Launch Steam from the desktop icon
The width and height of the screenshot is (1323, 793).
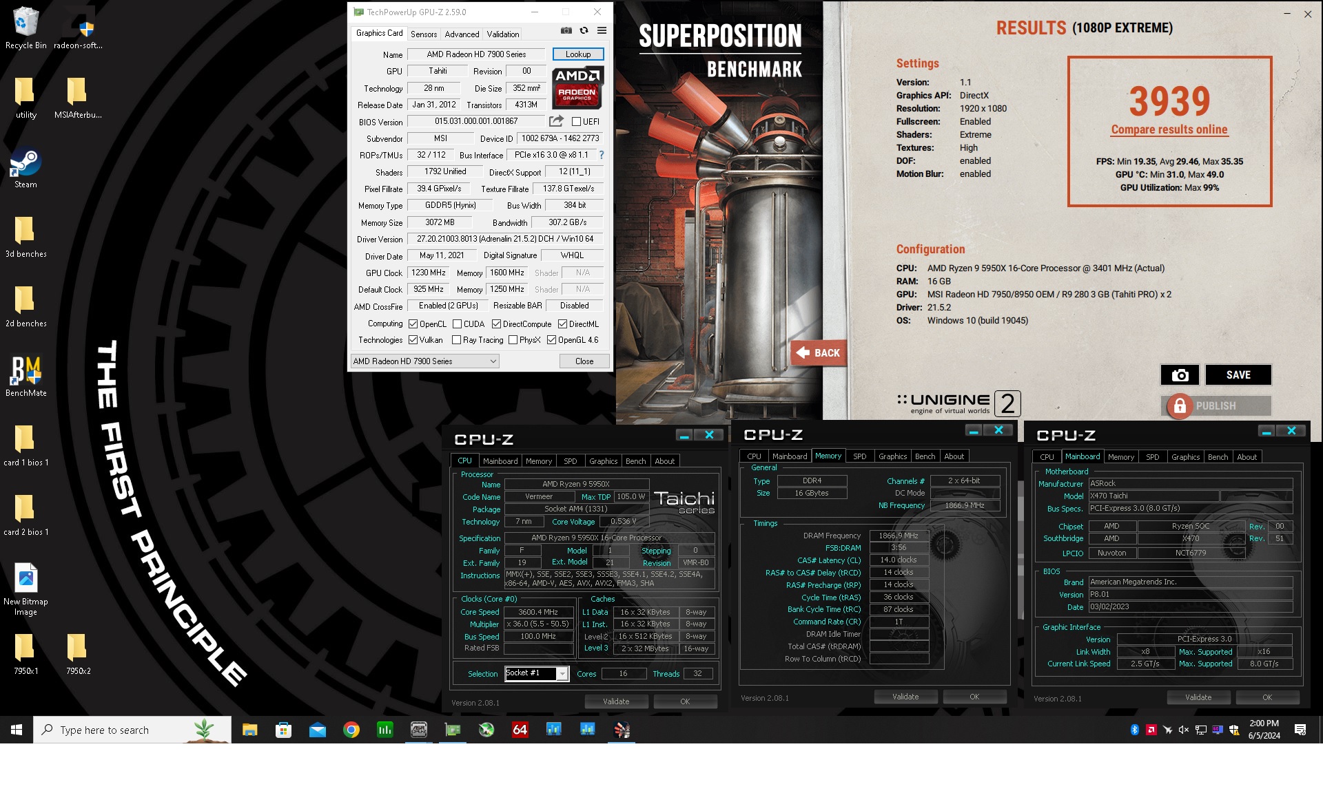coord(25,167)
